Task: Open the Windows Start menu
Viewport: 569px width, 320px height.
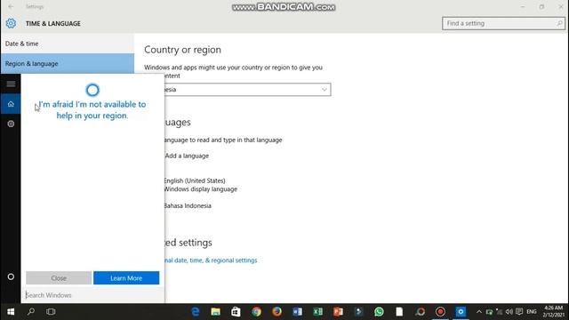Action: pos(11,312)
